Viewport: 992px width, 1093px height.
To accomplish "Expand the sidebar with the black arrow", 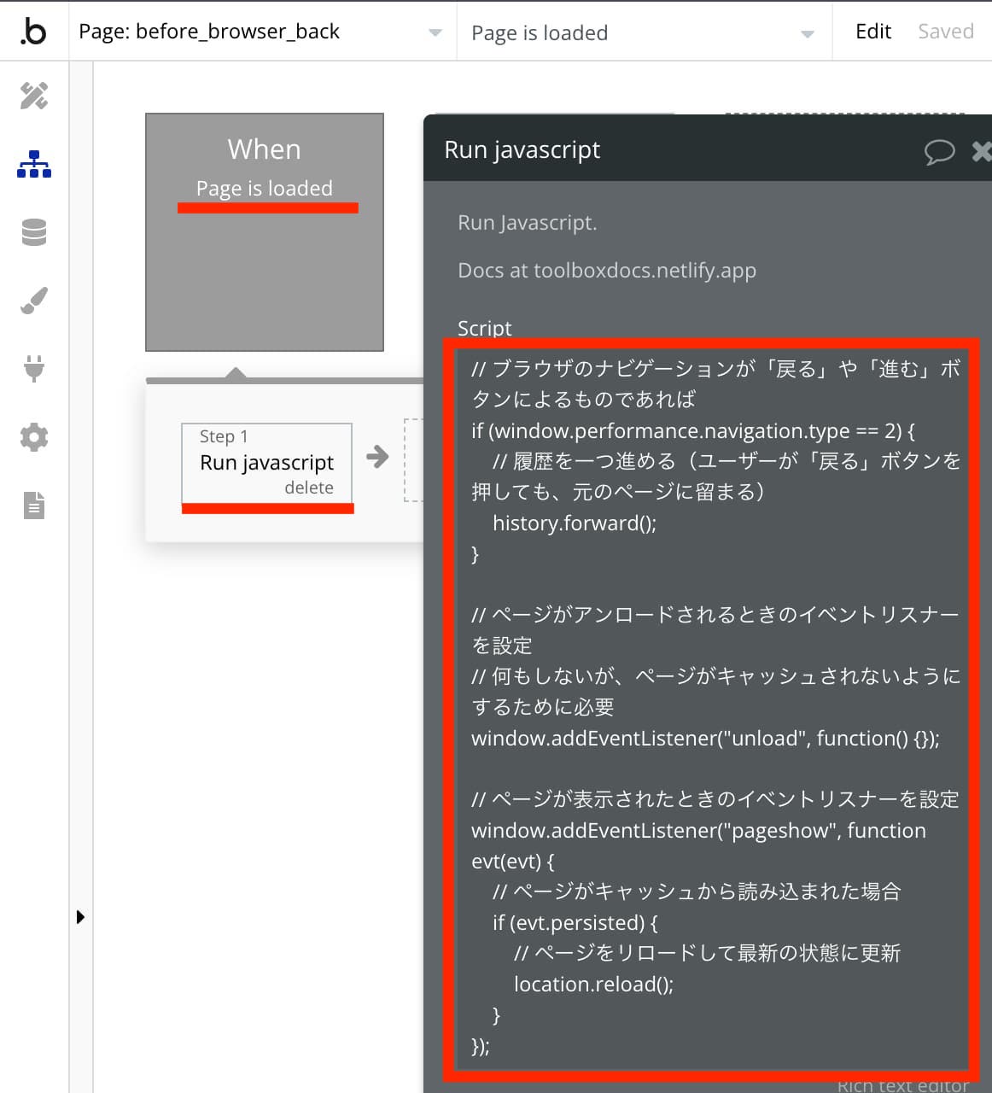I will pos(80,917).
